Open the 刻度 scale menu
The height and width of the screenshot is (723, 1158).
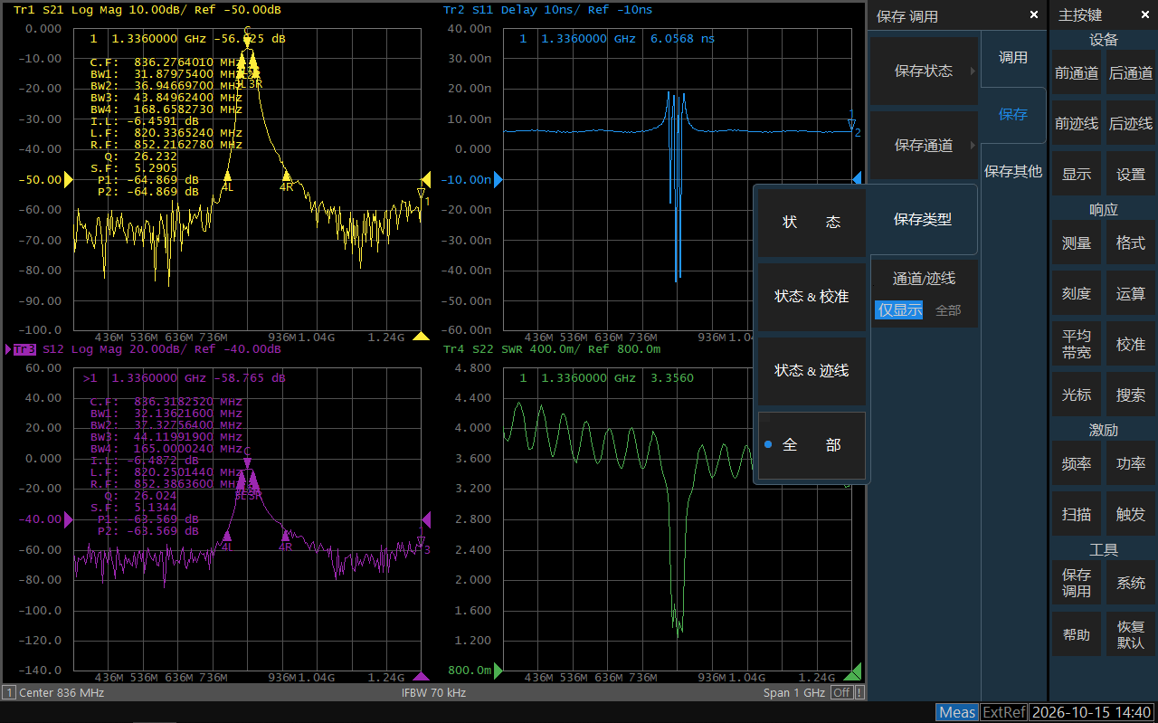[1077, 294]
